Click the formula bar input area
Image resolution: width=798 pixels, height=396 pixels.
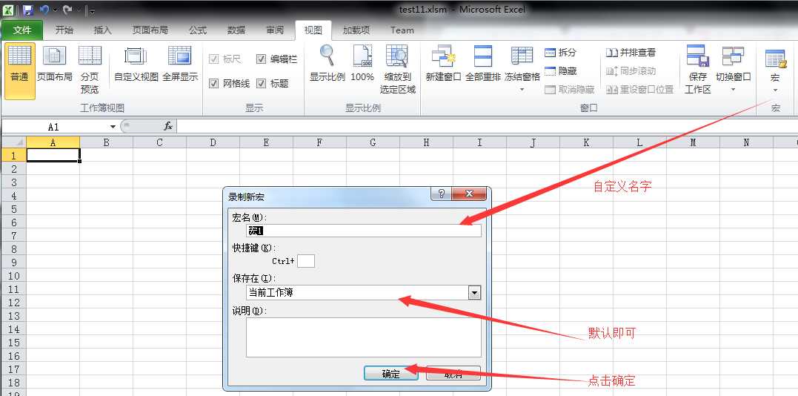point(487,126)
